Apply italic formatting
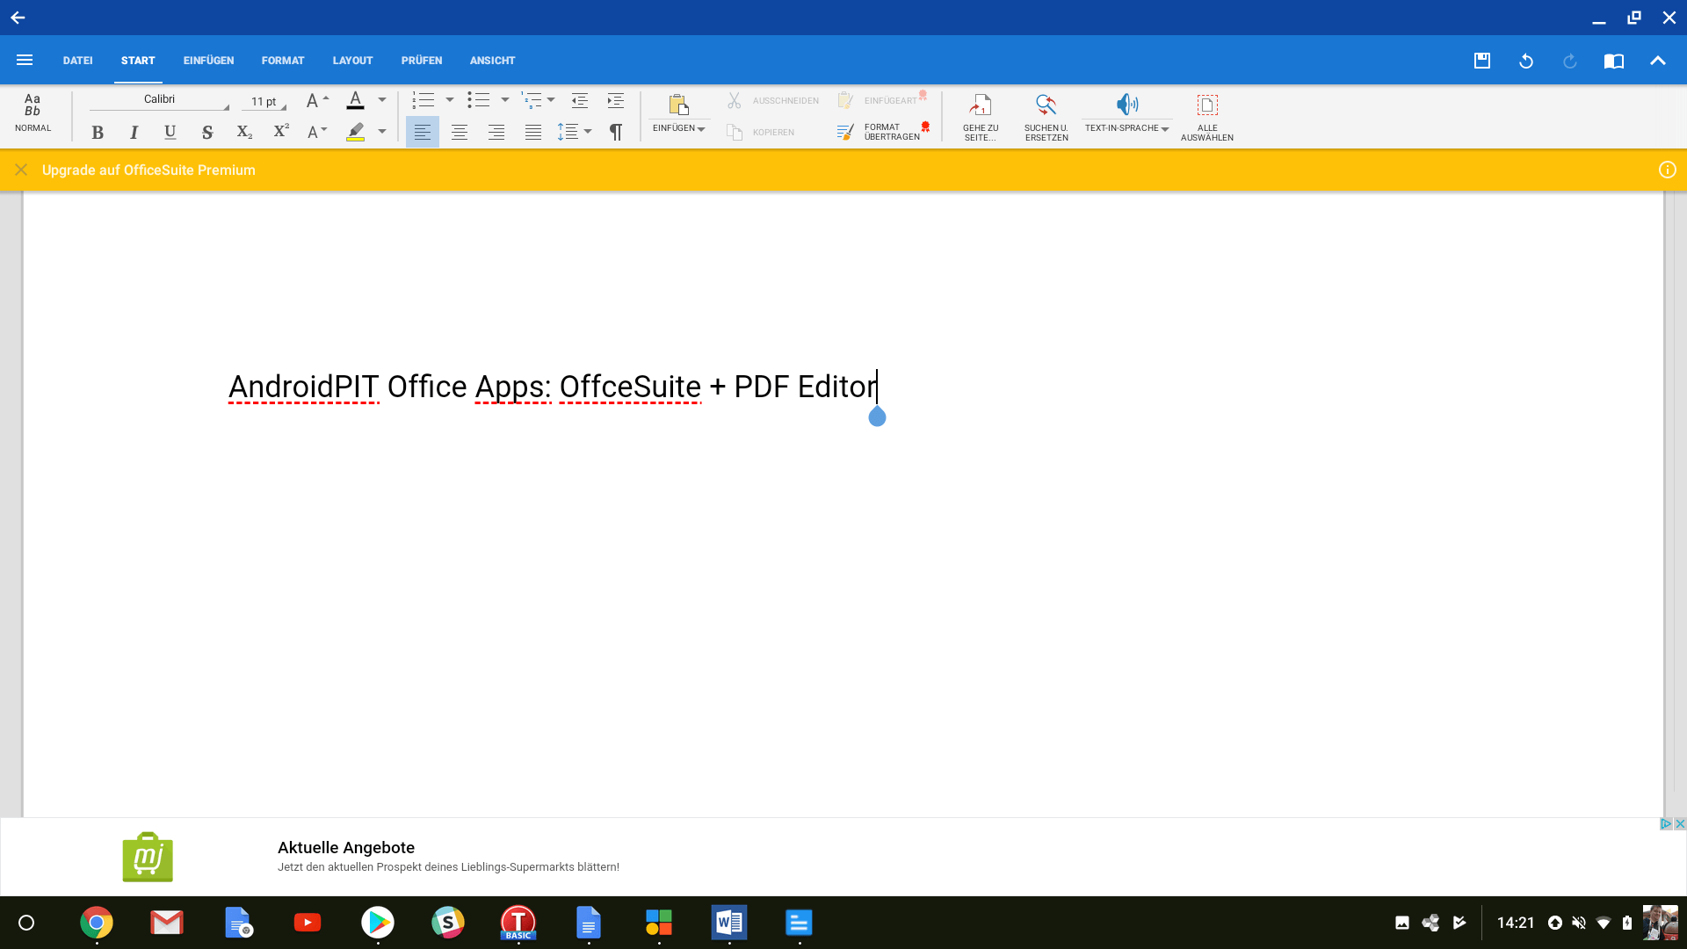This screenshot has width=1687, height=949. pos(134,132)
